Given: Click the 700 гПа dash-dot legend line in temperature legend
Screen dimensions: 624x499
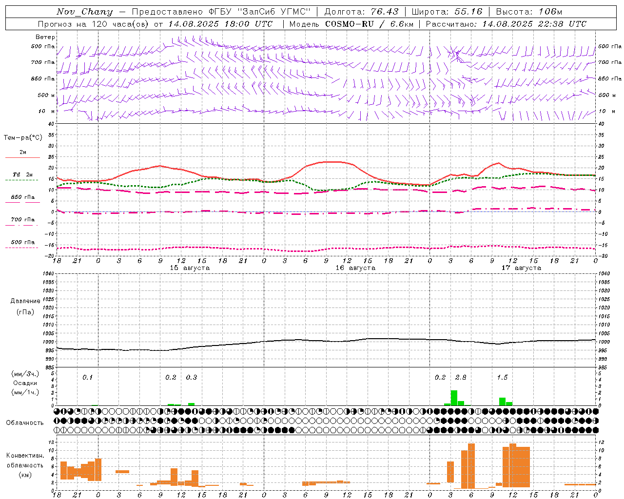Looking at the screenshot, I should pyautogui.click(x=22, y=225).
